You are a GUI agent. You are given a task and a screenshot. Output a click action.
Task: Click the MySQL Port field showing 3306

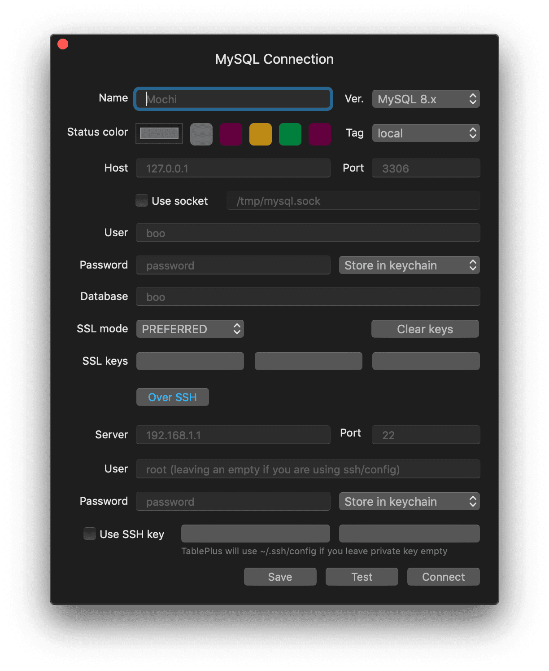426,168
